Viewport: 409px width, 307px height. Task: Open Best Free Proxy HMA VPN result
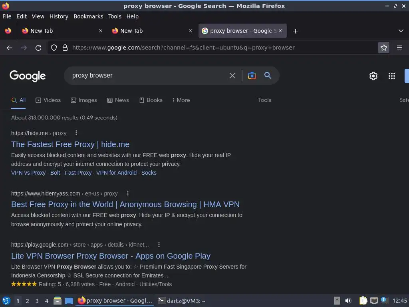[x=125, y=204]
